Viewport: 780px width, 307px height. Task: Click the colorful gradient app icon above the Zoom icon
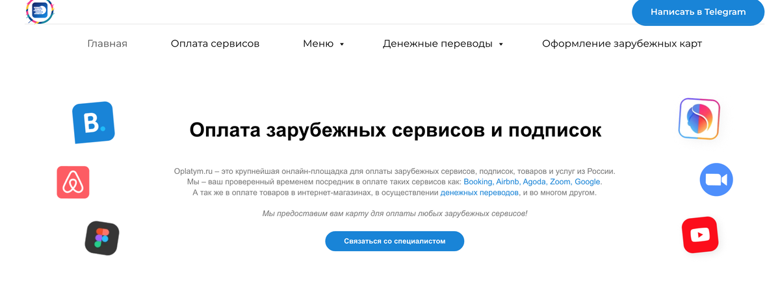[x=699, y=119]
